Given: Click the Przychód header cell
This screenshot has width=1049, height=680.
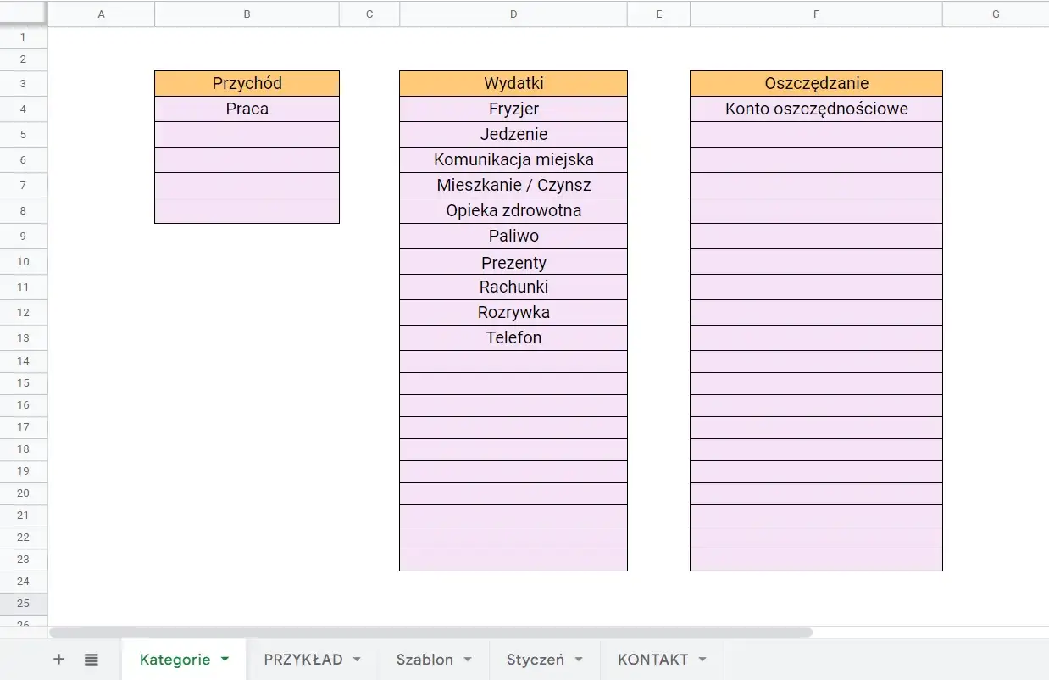Looking at the screenshot, I should coord(247,83).
